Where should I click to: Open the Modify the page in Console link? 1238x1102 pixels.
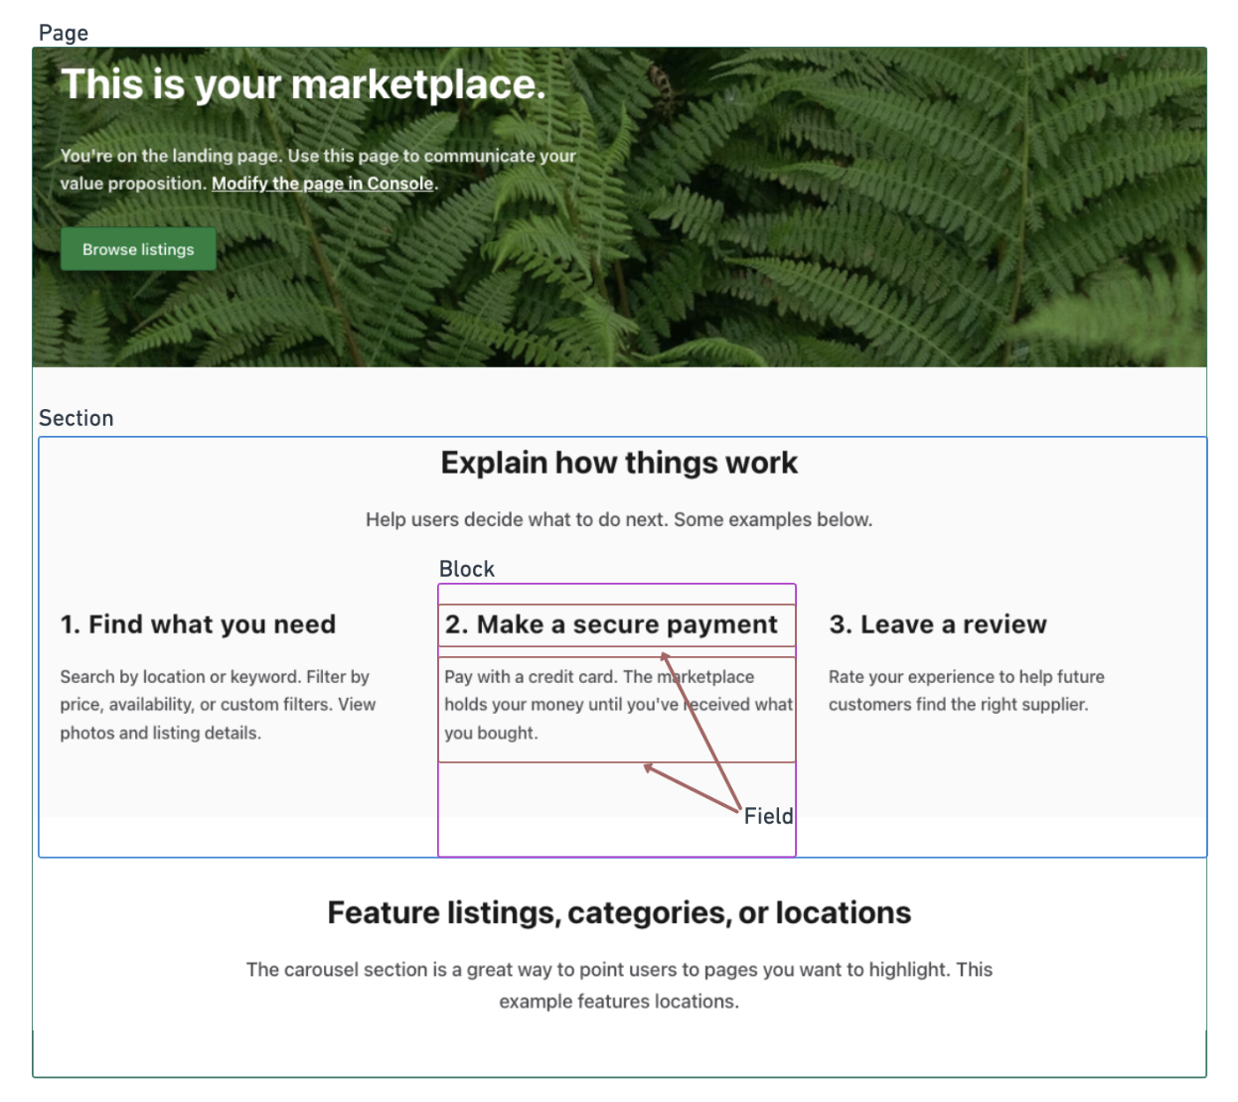(321, 183)
